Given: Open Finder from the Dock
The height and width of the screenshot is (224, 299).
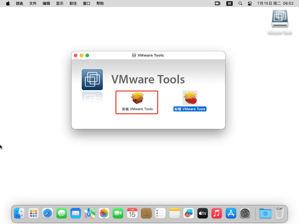Looking at the screenshot, I should (x=20, y=213).
